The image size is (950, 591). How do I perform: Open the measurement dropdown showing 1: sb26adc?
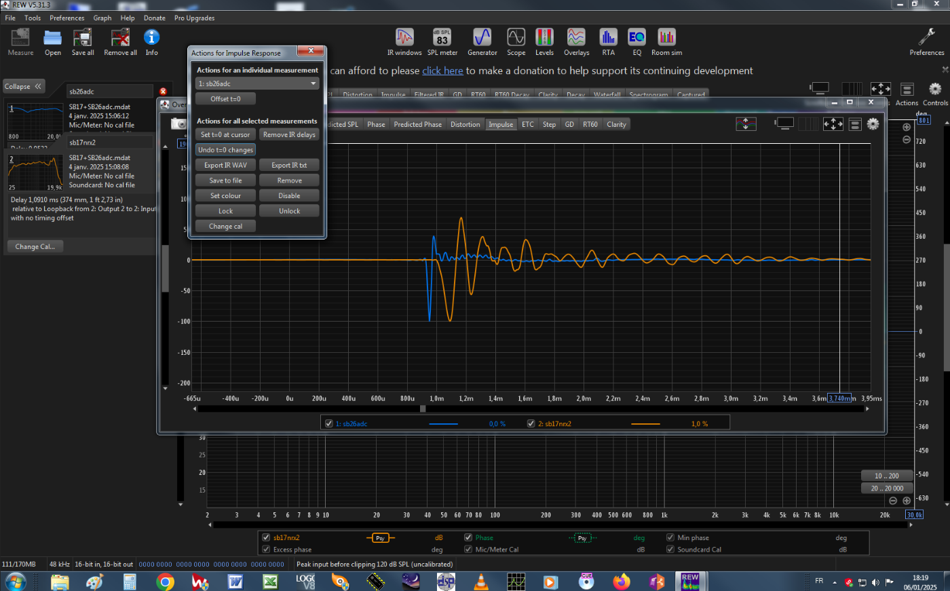[257, 83]
